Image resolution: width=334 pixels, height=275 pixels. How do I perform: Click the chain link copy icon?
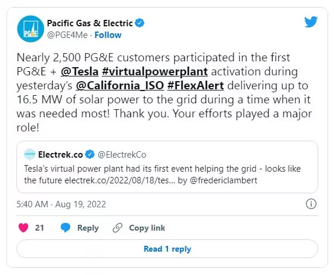[118, 228]
